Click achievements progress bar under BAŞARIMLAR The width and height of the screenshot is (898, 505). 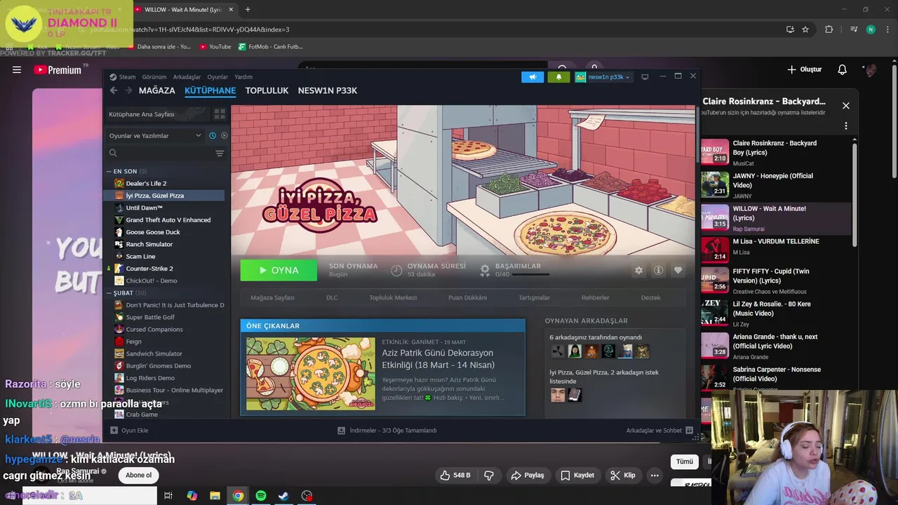[530, 274]
